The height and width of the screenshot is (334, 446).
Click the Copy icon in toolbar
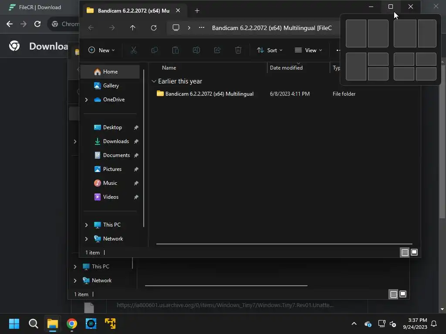[x=155, y=50]
